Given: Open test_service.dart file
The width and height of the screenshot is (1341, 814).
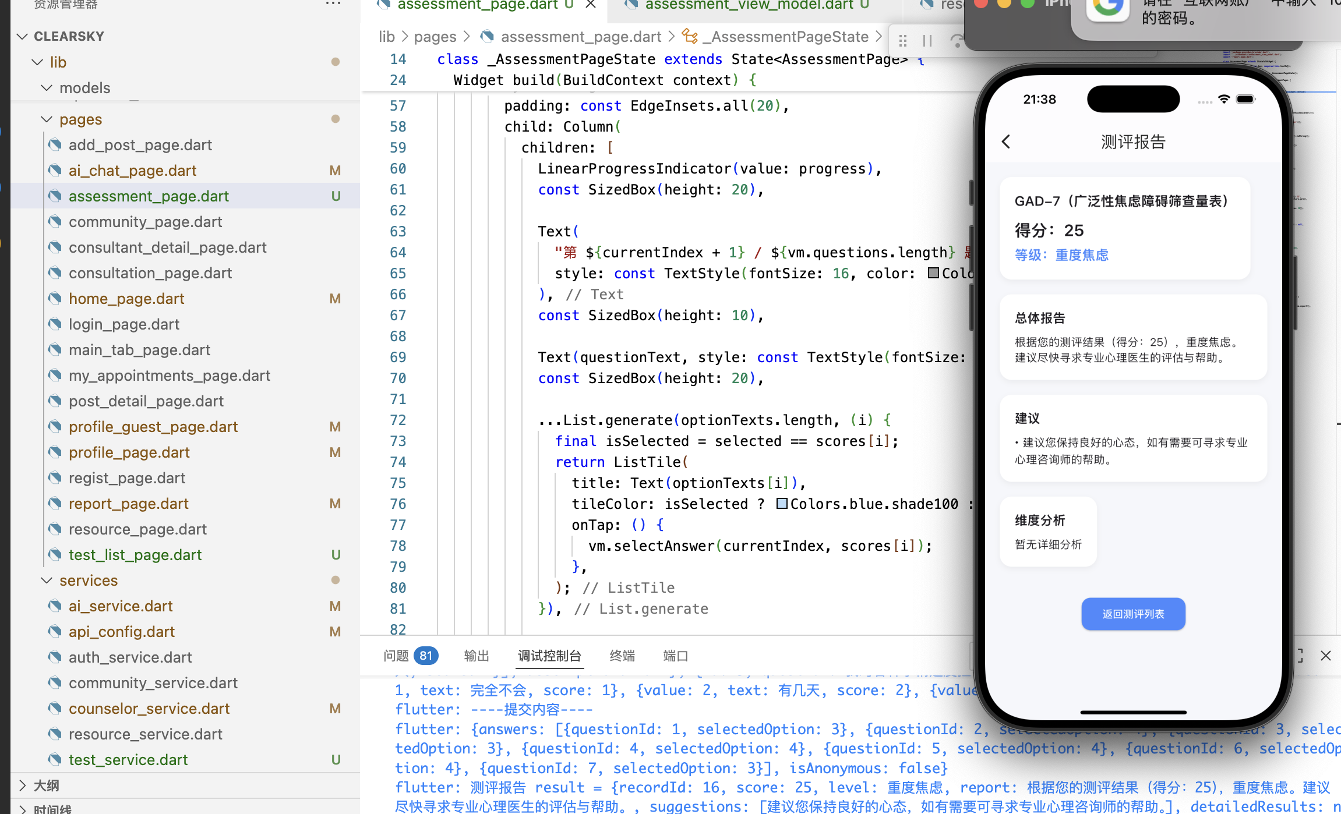Looking at the screenshot, I should click(128, 760).
